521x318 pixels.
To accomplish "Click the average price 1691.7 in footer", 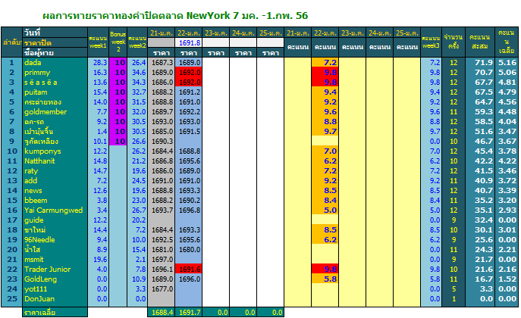I will point(189,313).
